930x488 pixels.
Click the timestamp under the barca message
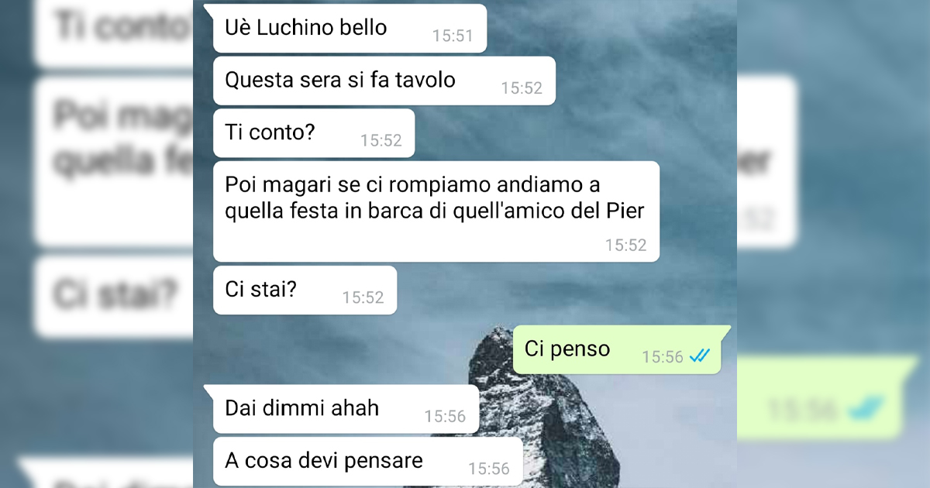(x=625, y=246)
